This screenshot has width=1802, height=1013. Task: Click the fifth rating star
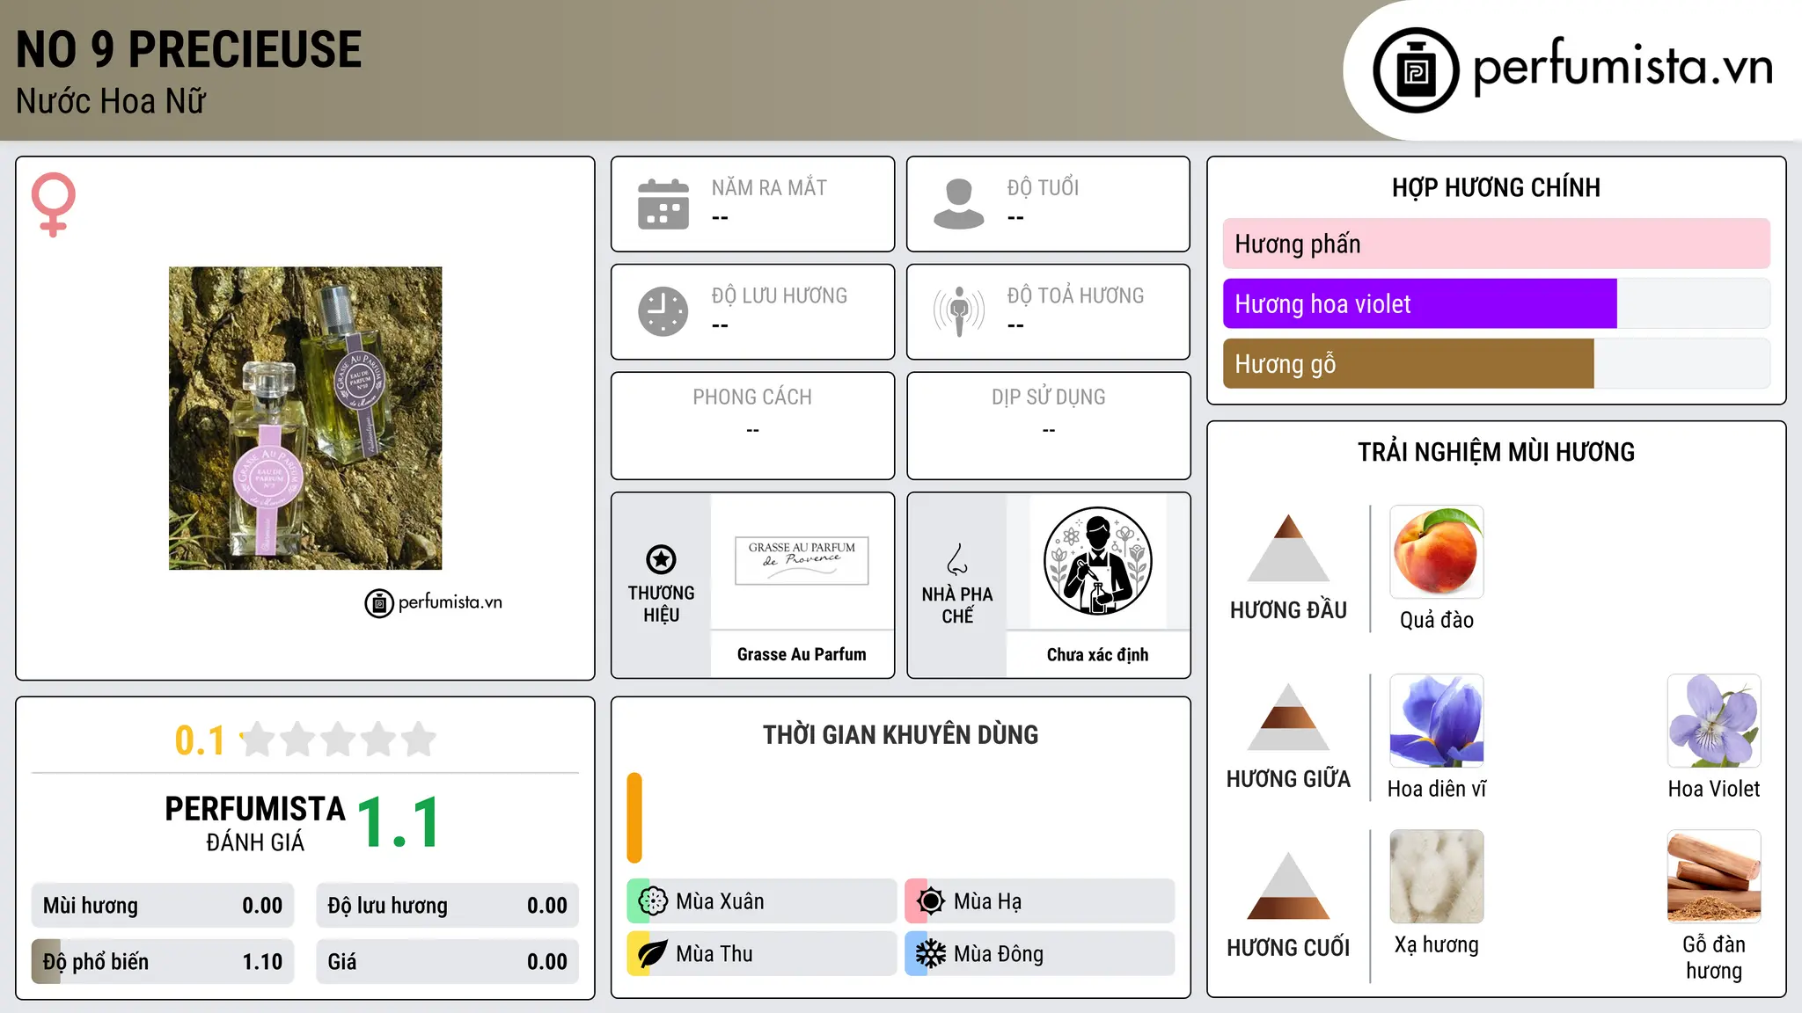(419, 740)
